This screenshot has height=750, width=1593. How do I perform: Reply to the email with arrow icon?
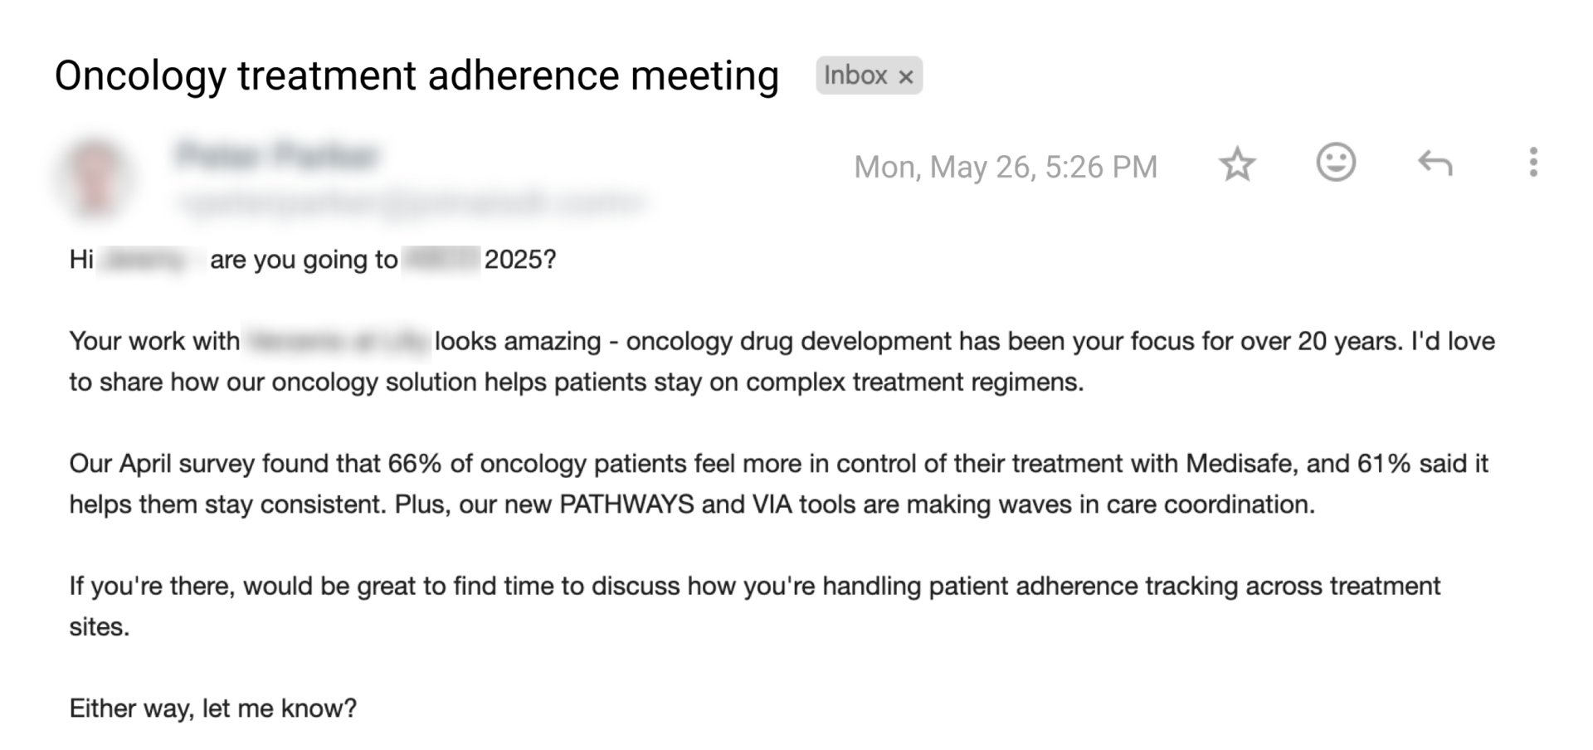(1435, 163)
